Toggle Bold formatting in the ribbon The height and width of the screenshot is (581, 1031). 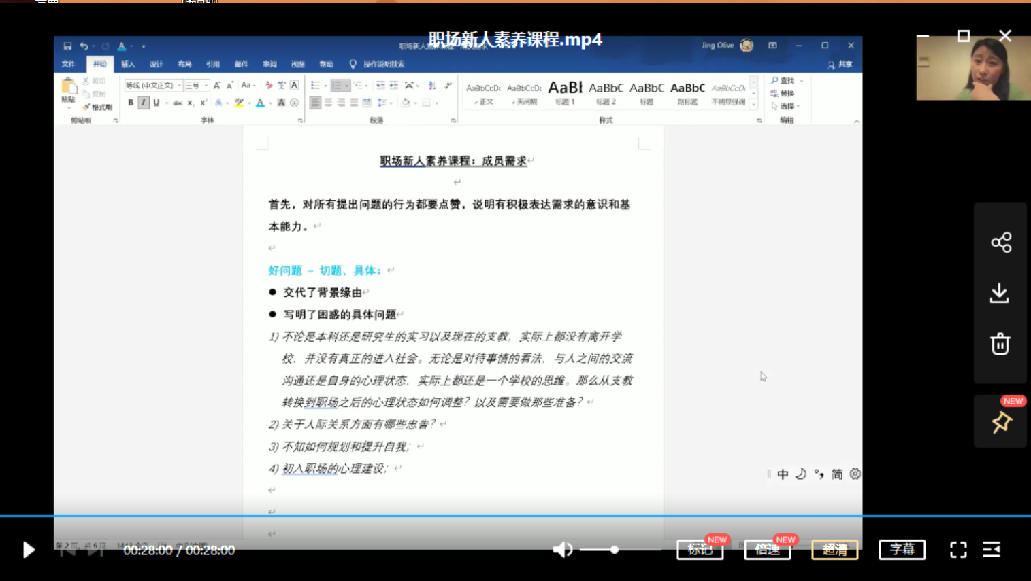point(131,103)
